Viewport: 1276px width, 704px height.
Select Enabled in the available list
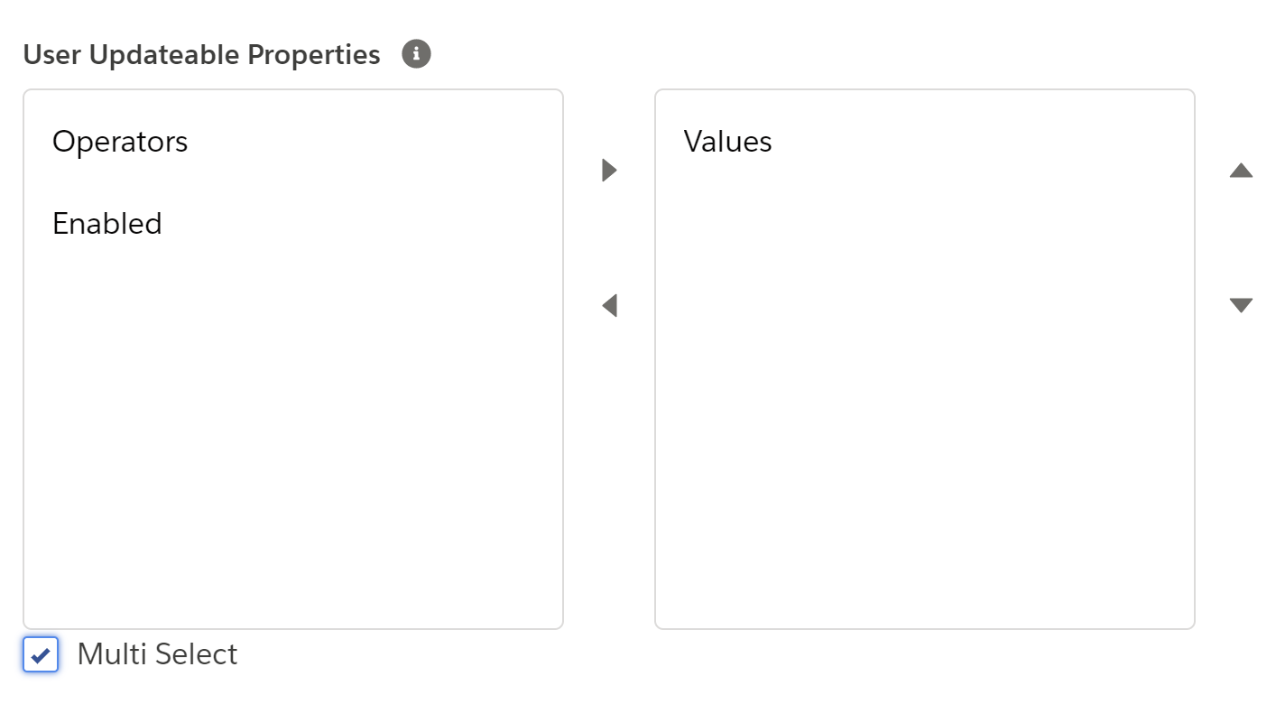(x=107, y=224)
